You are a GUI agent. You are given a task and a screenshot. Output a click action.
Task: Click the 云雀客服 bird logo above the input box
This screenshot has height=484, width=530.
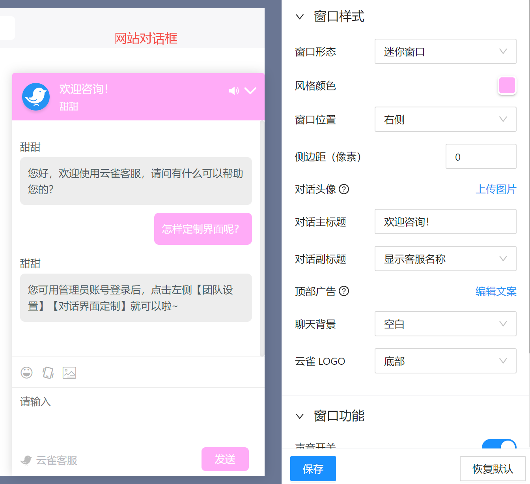pyautogui.click(x=26, y=460)
